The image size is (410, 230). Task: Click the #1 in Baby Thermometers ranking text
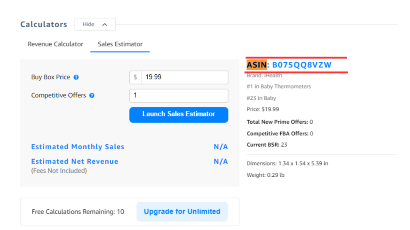pos(278,86)
